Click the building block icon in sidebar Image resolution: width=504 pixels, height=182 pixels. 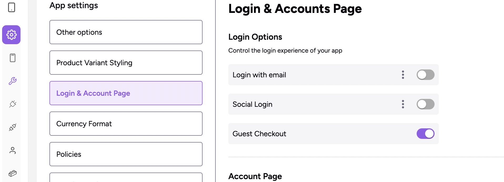click(12, 173)
